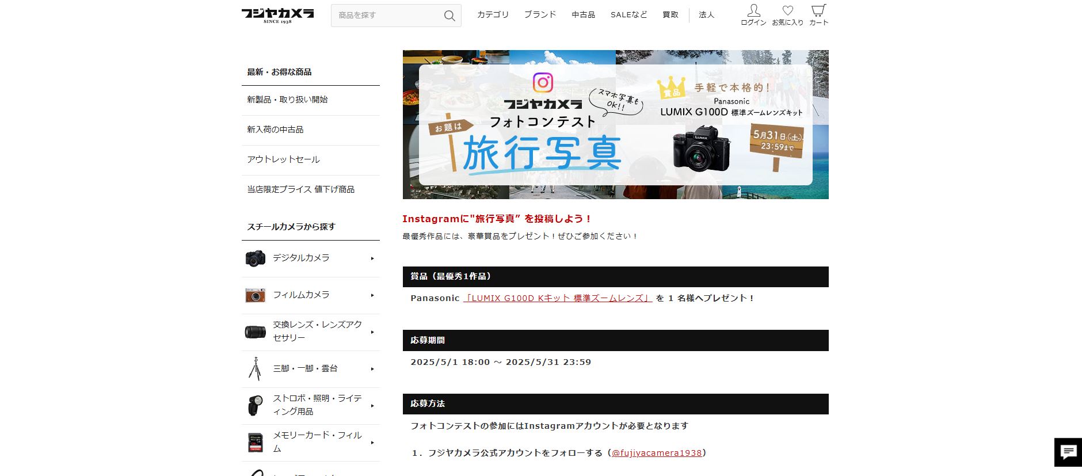
Task: Open favorites heart icon (お気に入り)
Action: 787,15
